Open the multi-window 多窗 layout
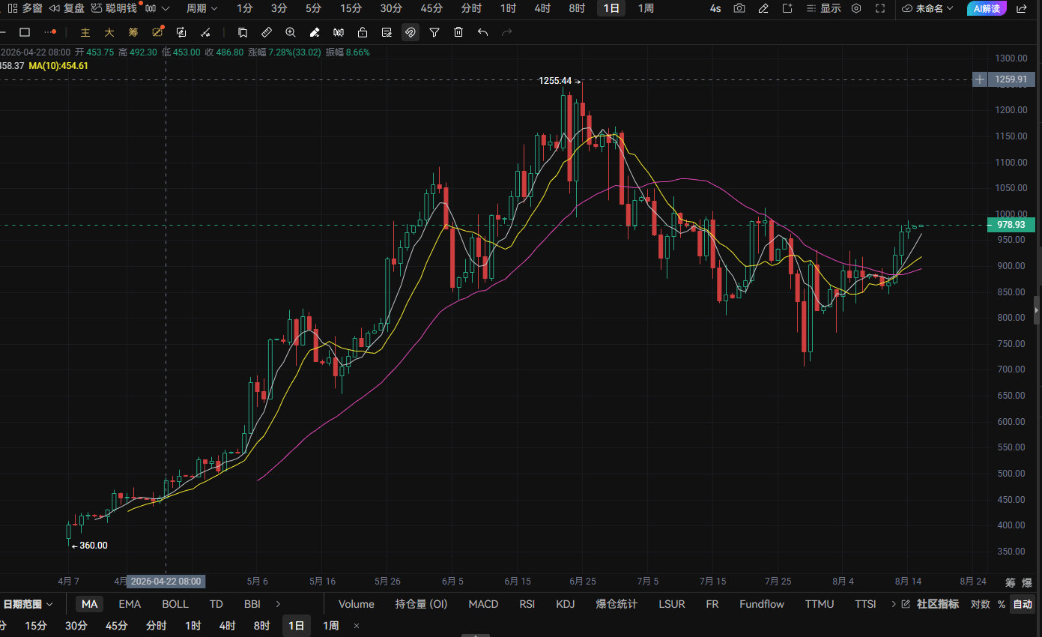The image size is (1042, 637). 25,8
